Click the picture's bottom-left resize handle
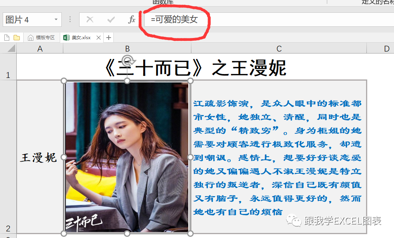The width and height of the screenshot is (394, 238). (64, 234)
